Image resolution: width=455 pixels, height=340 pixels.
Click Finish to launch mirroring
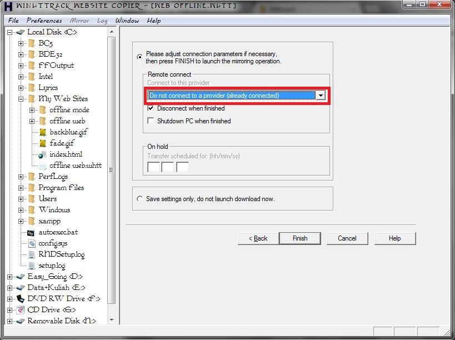pyautogui.click(x=300, y=238)
